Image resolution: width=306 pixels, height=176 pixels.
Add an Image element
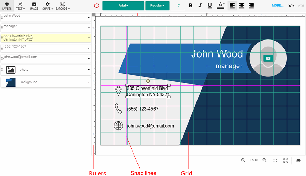pos(34,6)
